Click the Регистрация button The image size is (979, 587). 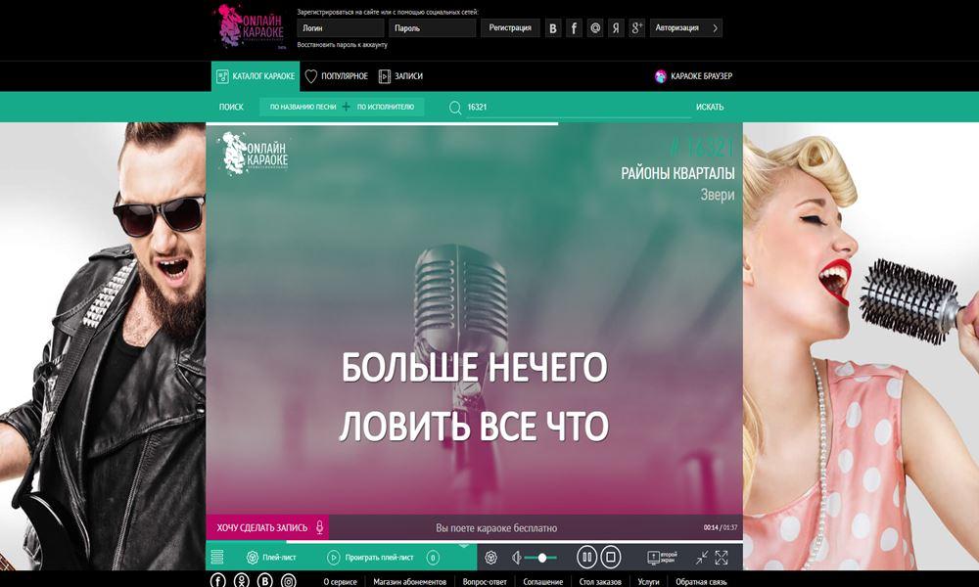(510, 28)
